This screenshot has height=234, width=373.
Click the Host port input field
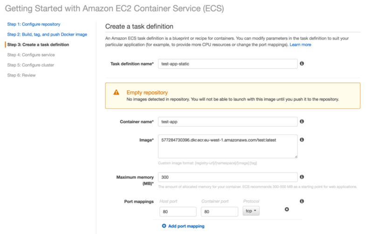[x=178, y=212]
